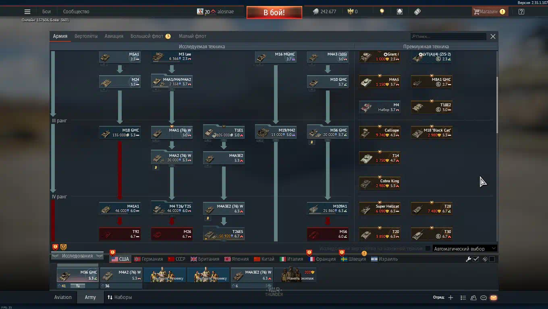Toggle the empty checkbox at nation bar end
The image size is (548, 309).
(x=492, y=259)
